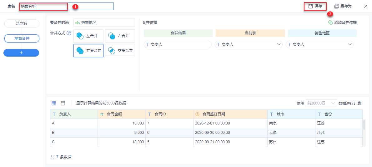372x167 pixels.
Task: Click the xls icon of 销售地区 table
Action: (77, 23)
